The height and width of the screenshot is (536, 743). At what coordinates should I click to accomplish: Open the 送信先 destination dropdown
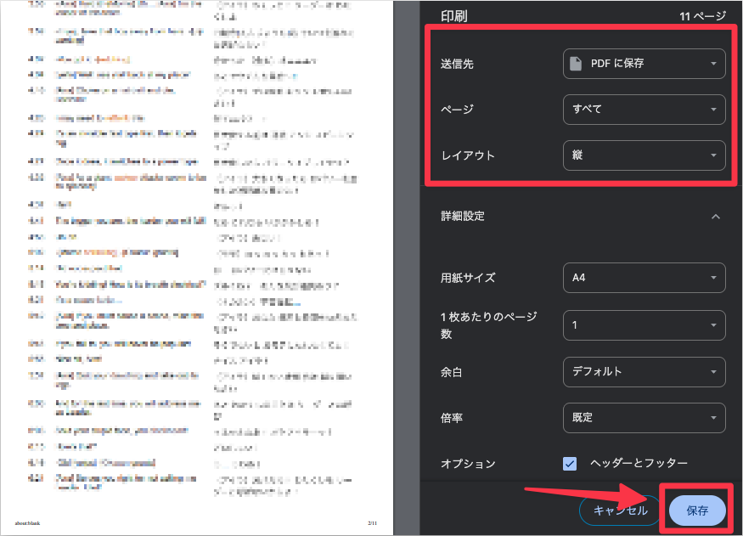point(644,63)
